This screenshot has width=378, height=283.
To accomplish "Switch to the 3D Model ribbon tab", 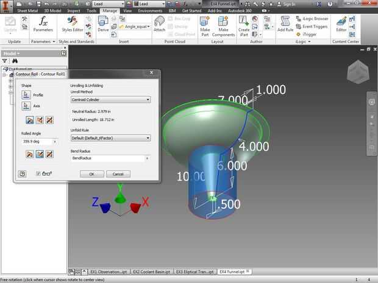I will (52, 10).
